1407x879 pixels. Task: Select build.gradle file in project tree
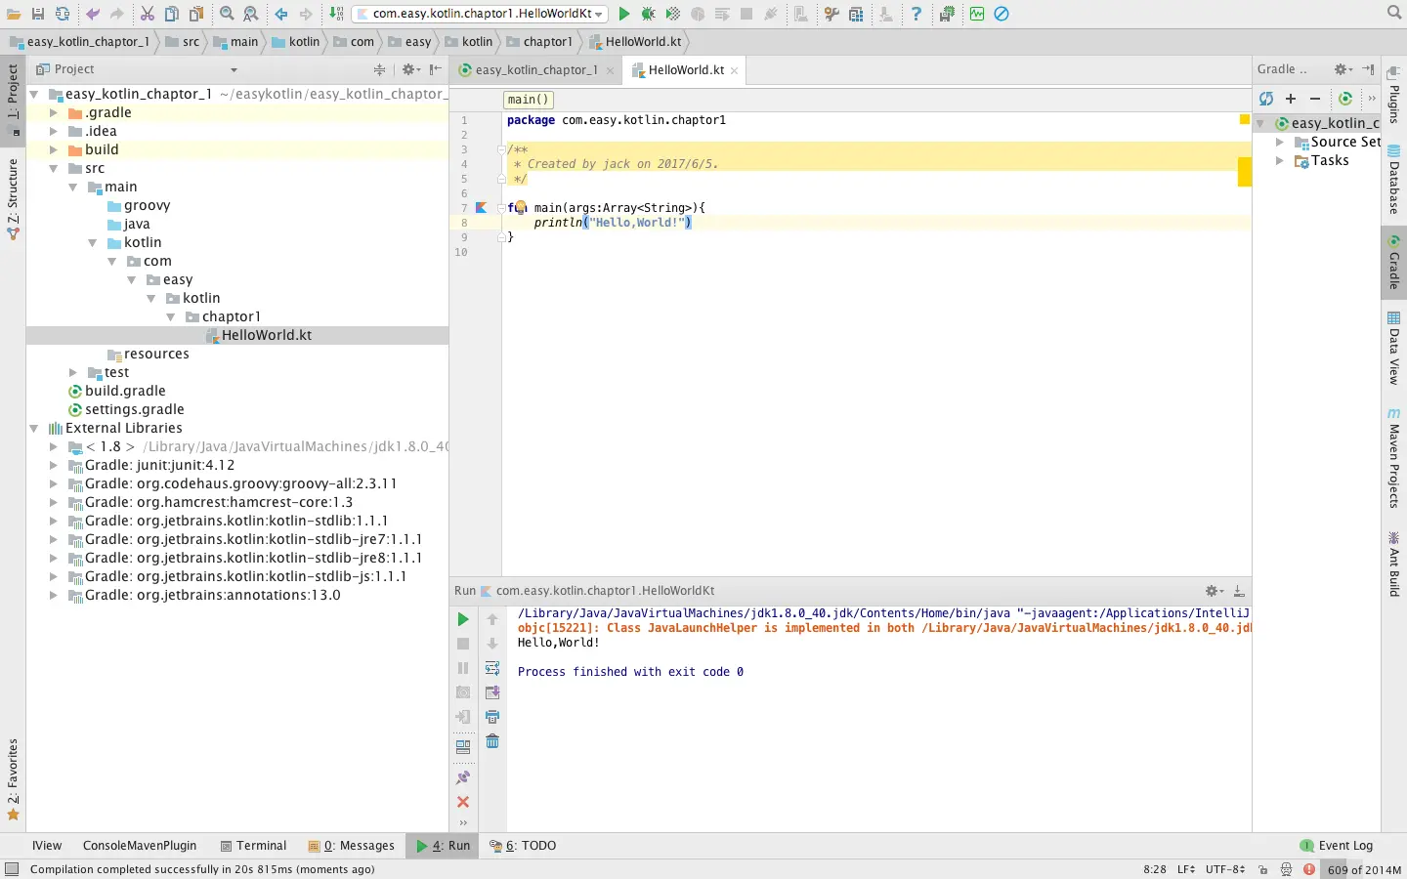(x=125, y=391)
